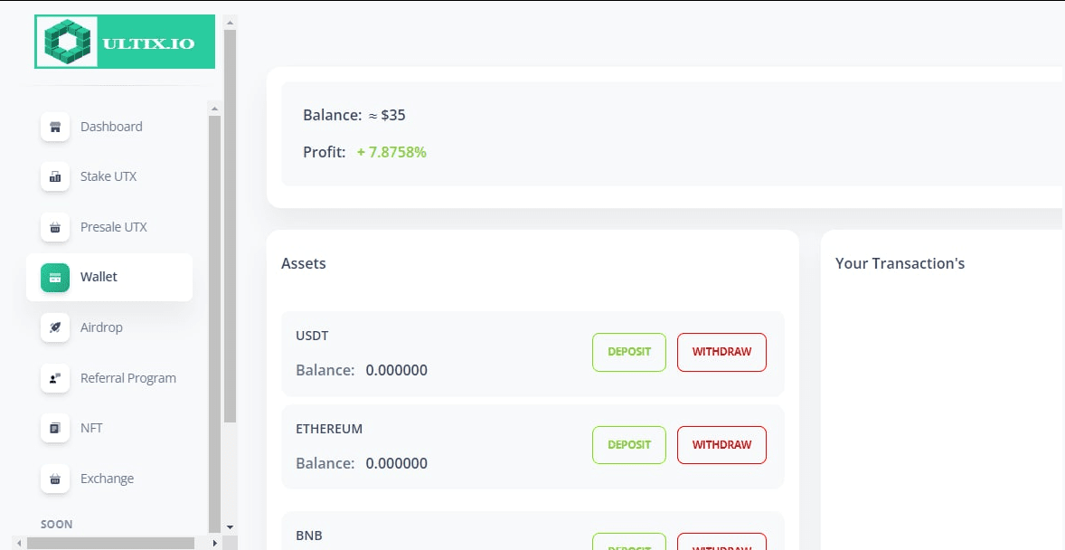1065x550 pixels.
Task: Click the Stake UTX chart icon
Action: pos(55,176)
